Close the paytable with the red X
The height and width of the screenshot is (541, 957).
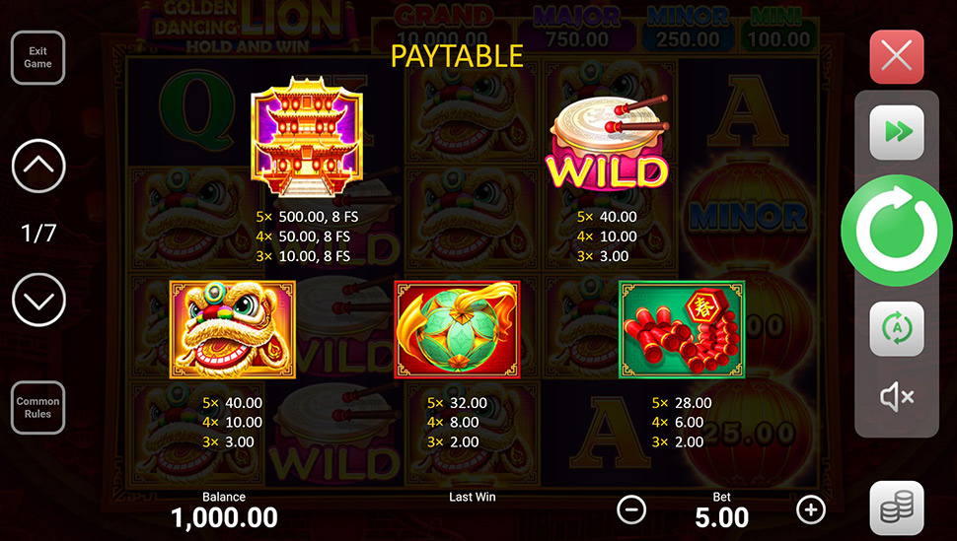click(897, 57)
